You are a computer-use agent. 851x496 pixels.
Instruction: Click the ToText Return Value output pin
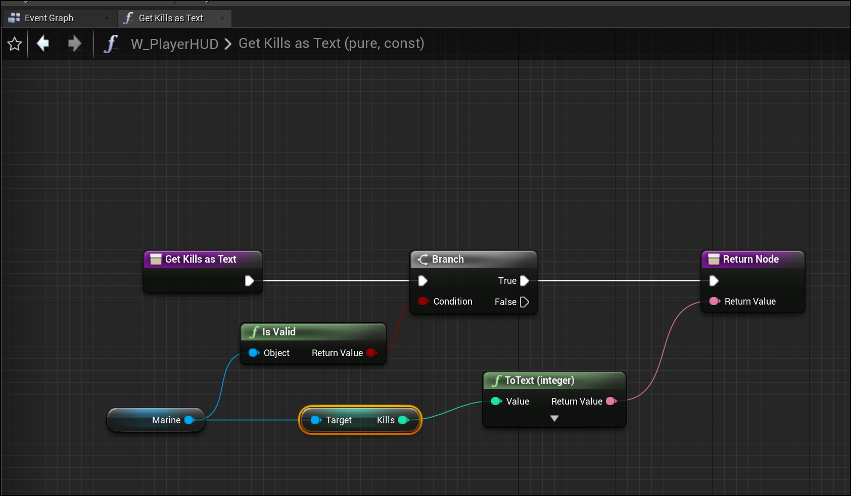pos(611,401)
